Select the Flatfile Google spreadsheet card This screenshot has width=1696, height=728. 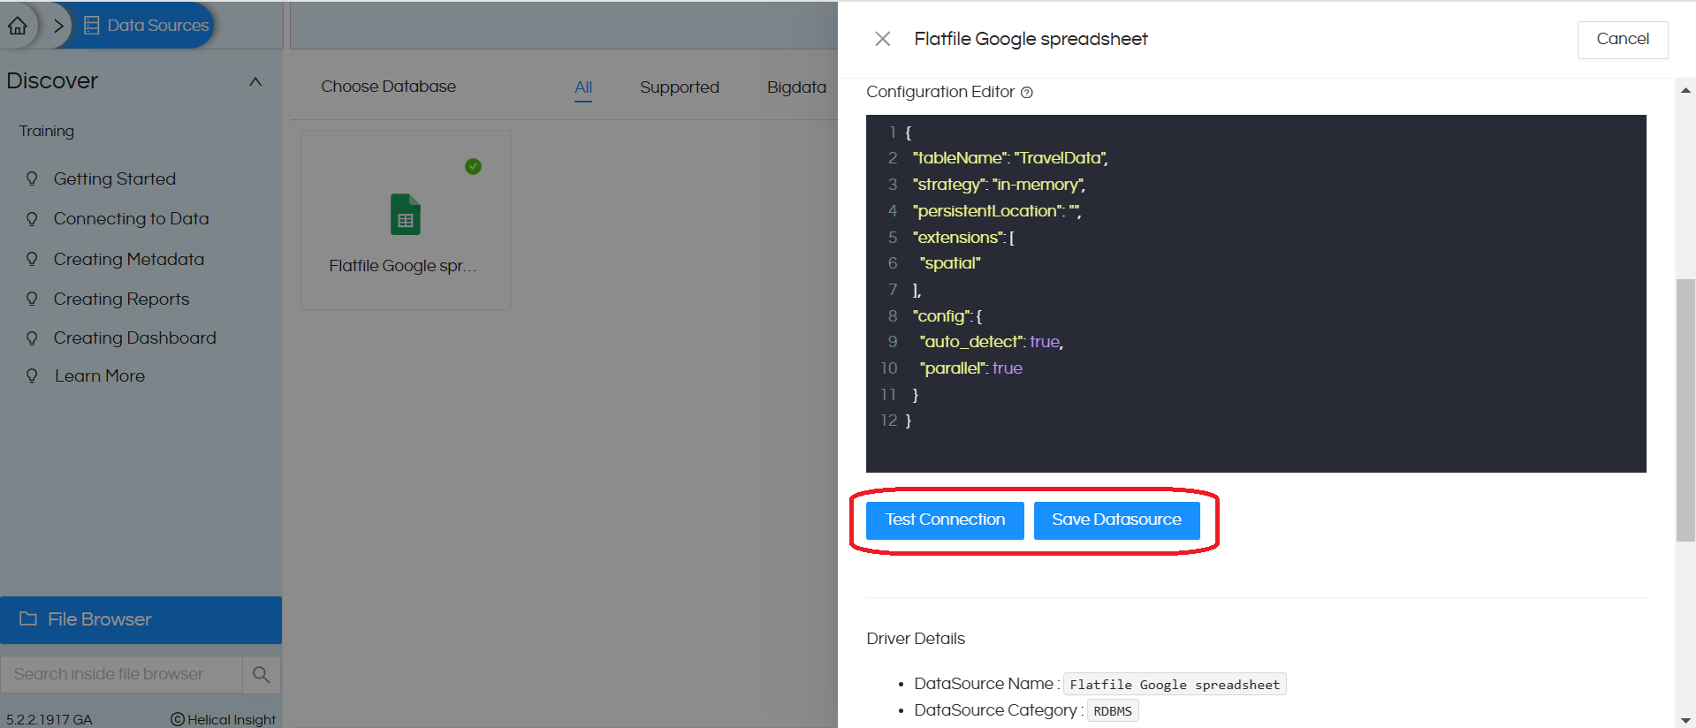[406, 220]
